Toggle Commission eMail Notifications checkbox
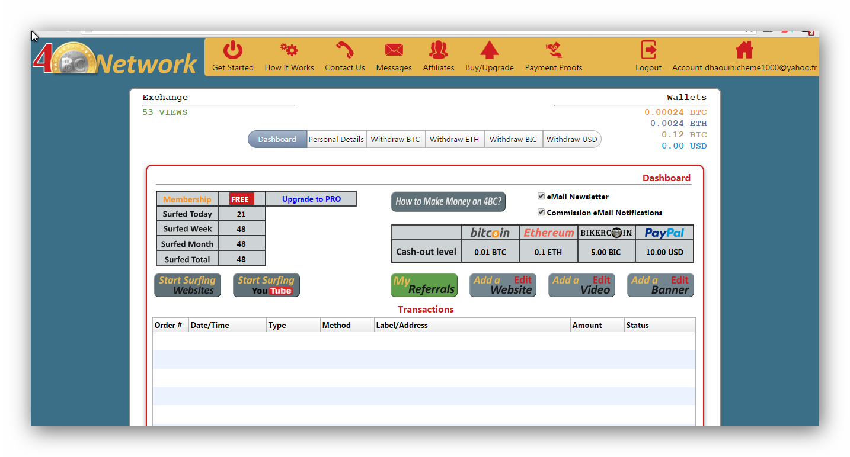Viewport: 850px width, 457px height. pos(541,212)
